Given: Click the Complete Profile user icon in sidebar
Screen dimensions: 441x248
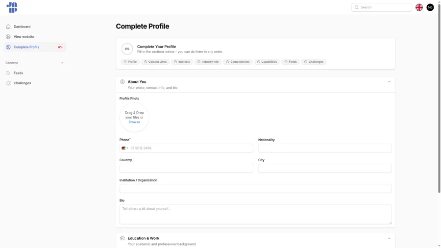Looking at the screenshot, I should [8, 47].
